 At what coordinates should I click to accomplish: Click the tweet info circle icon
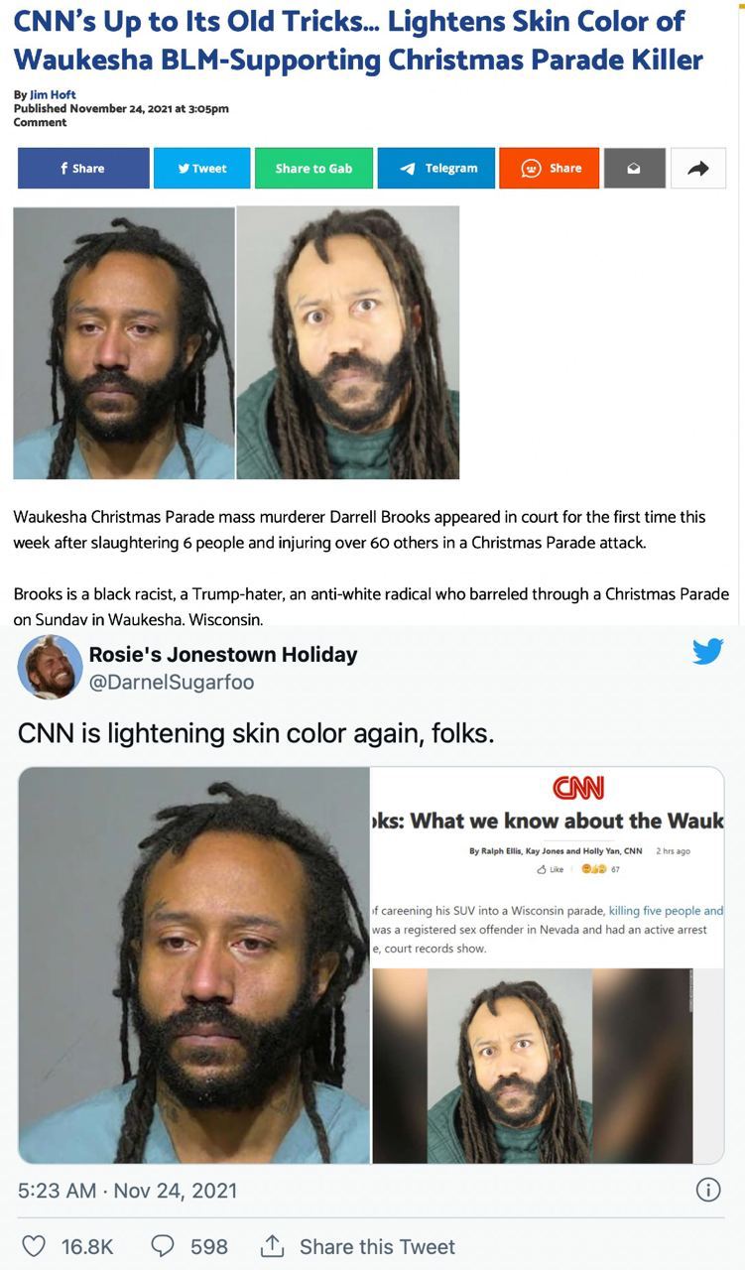click(708, 1190)
